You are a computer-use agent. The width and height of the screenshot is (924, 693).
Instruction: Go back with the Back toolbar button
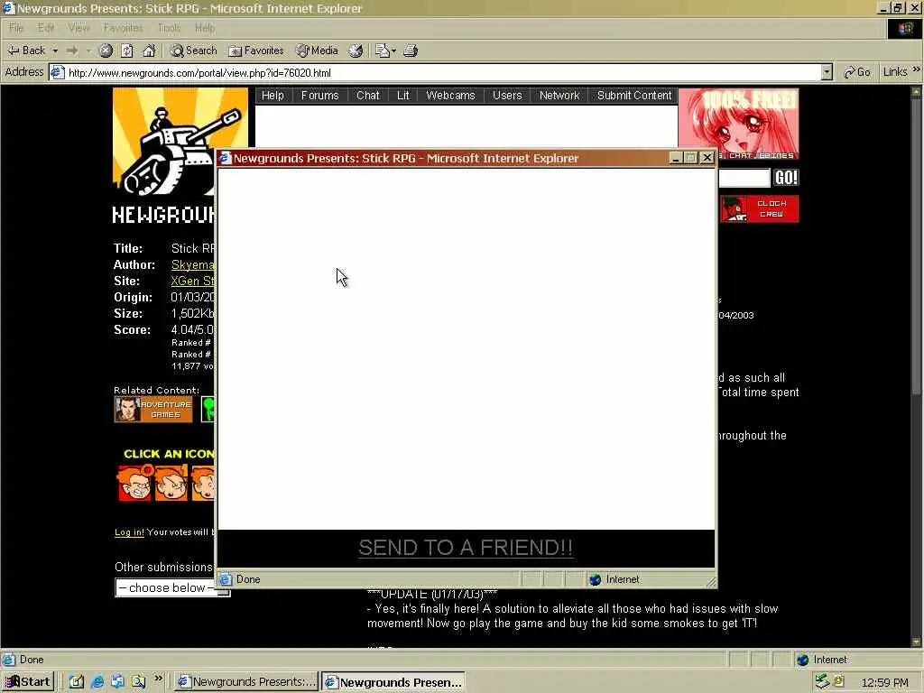(26, 51)
